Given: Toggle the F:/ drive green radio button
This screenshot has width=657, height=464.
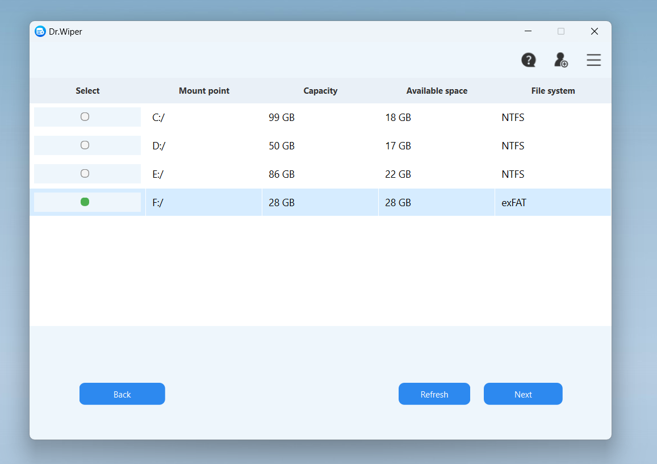Looking at the screenshot, I should coord(85,202).
